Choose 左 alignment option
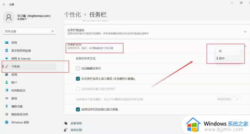Viewport: 250px width, 134px height. pyautogui.click(x=228, y=51)
